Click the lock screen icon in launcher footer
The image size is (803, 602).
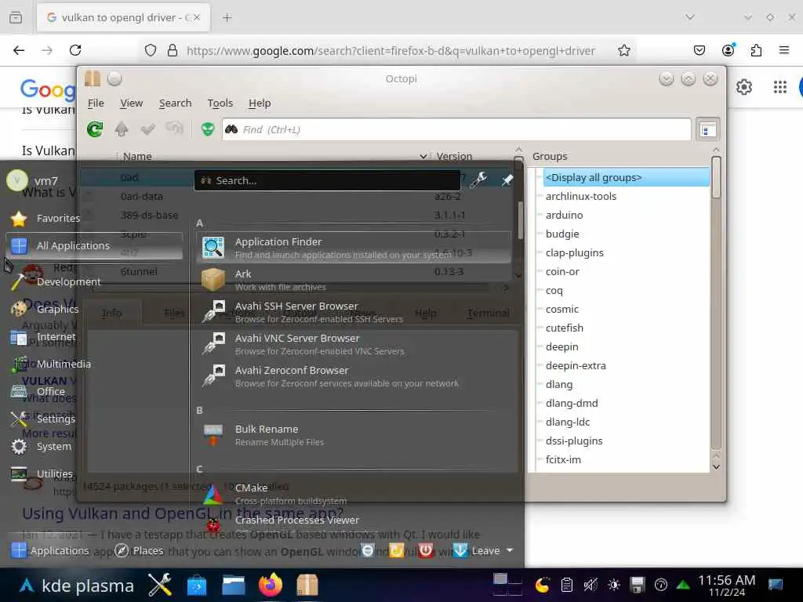(x=367, y=550)
